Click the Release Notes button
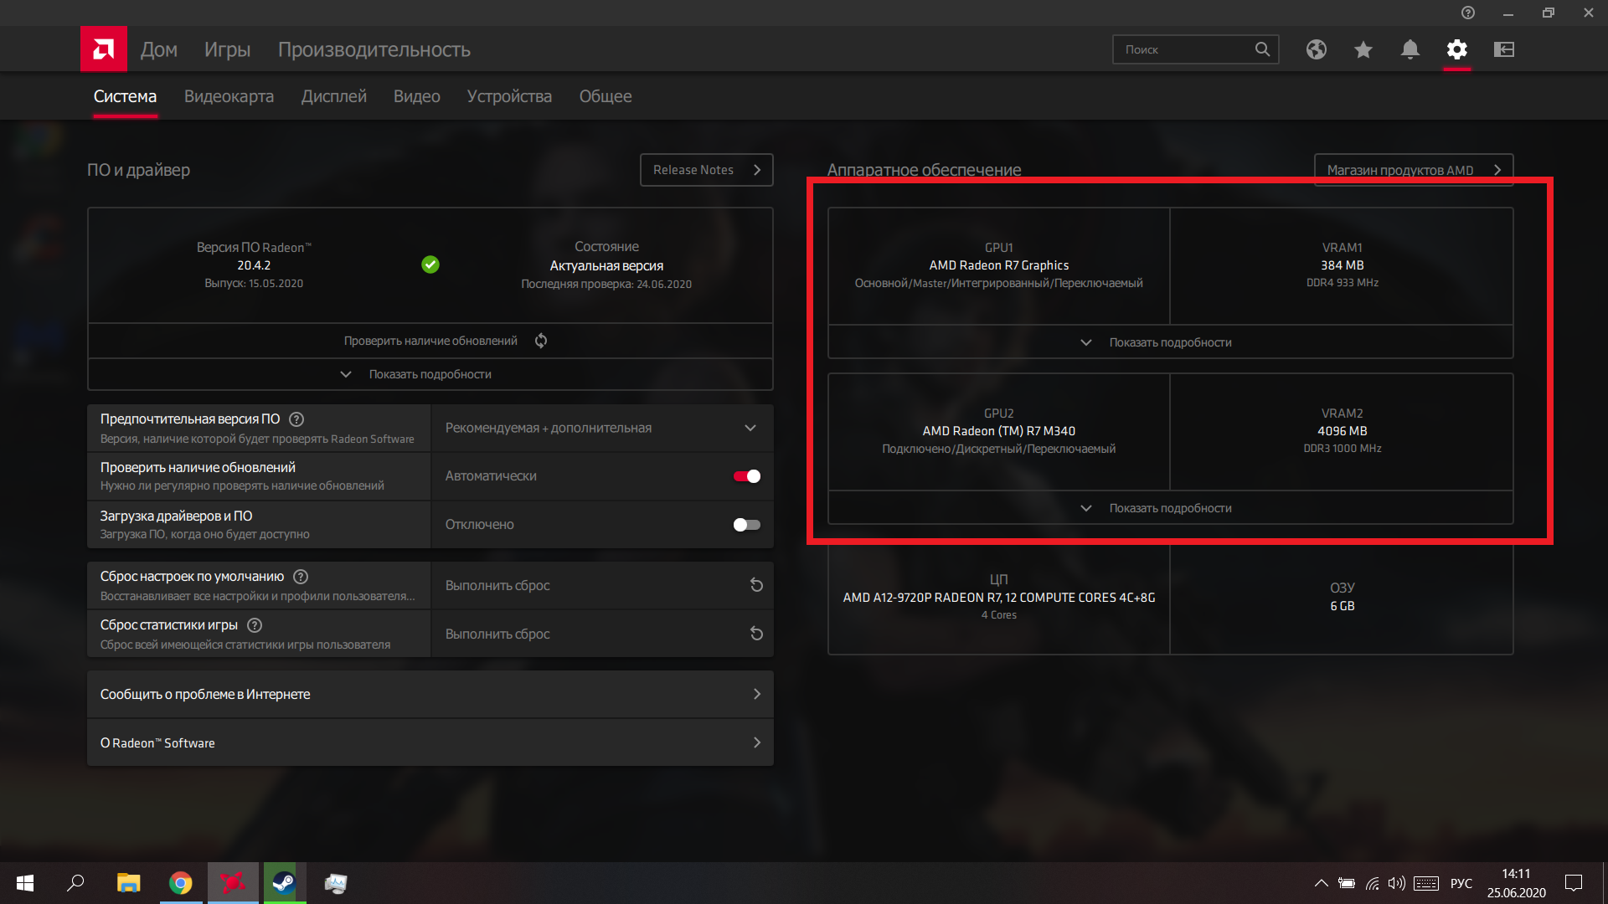Viewport: 1608px width, 904px height. 706,170
